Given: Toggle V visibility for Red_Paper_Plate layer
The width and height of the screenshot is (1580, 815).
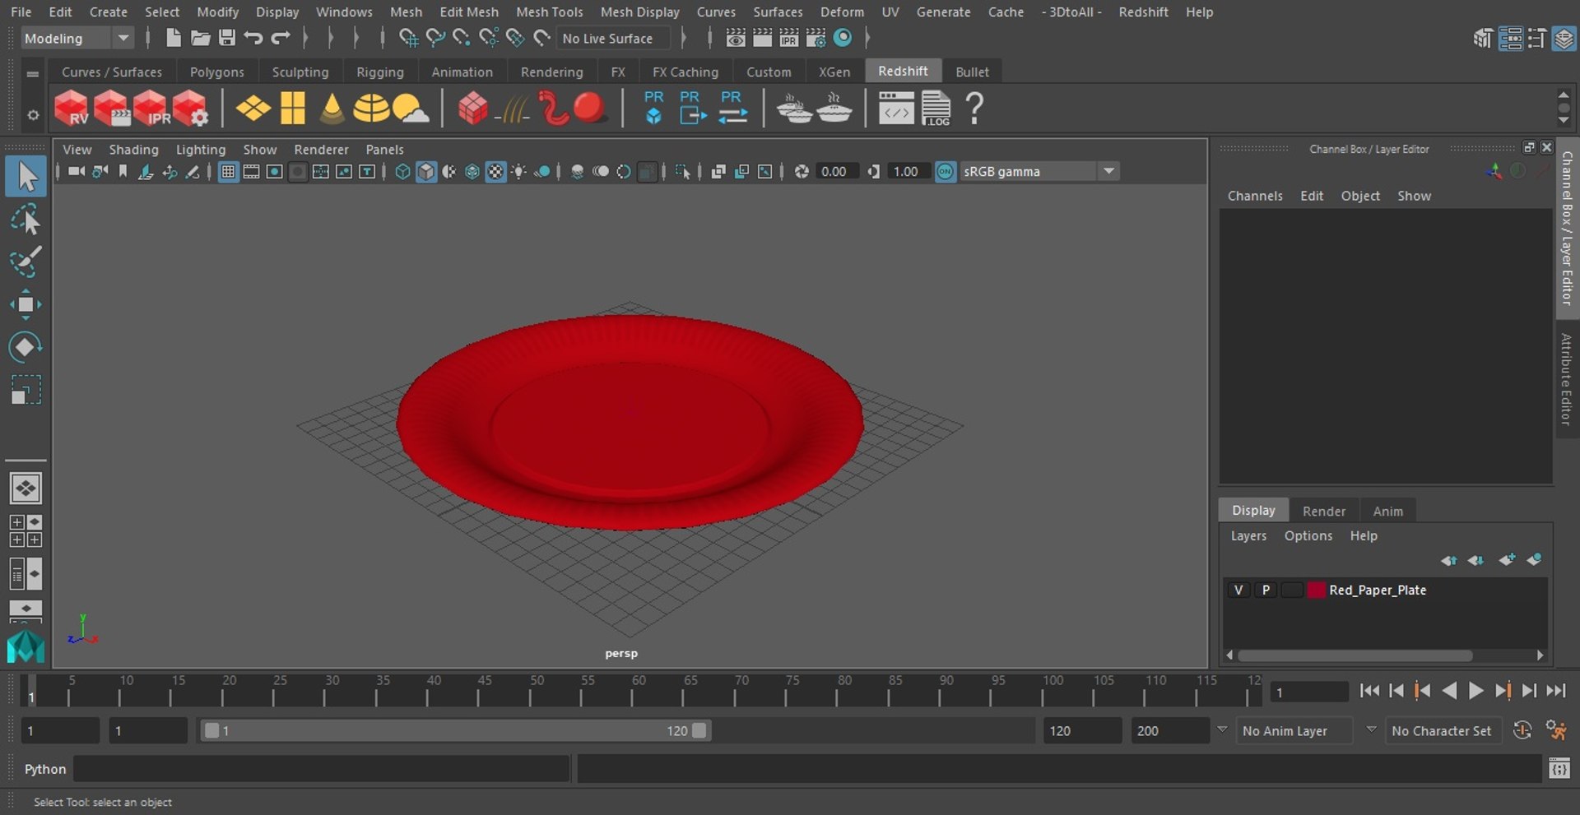Looking at the screenshot, I should pos(1238,590).
